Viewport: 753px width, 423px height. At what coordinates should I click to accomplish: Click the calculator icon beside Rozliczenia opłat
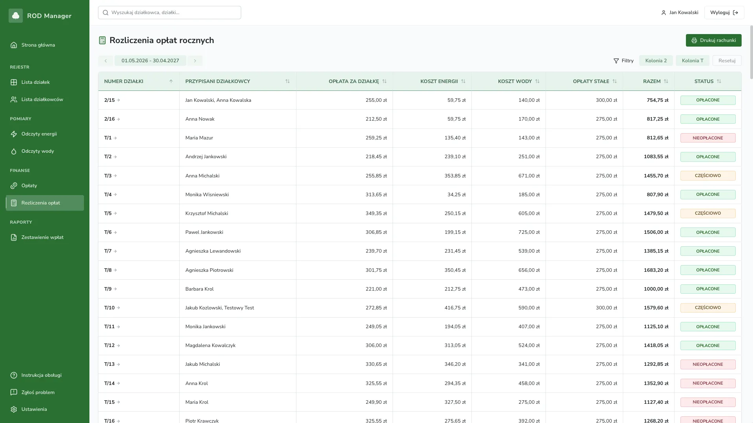14,203
